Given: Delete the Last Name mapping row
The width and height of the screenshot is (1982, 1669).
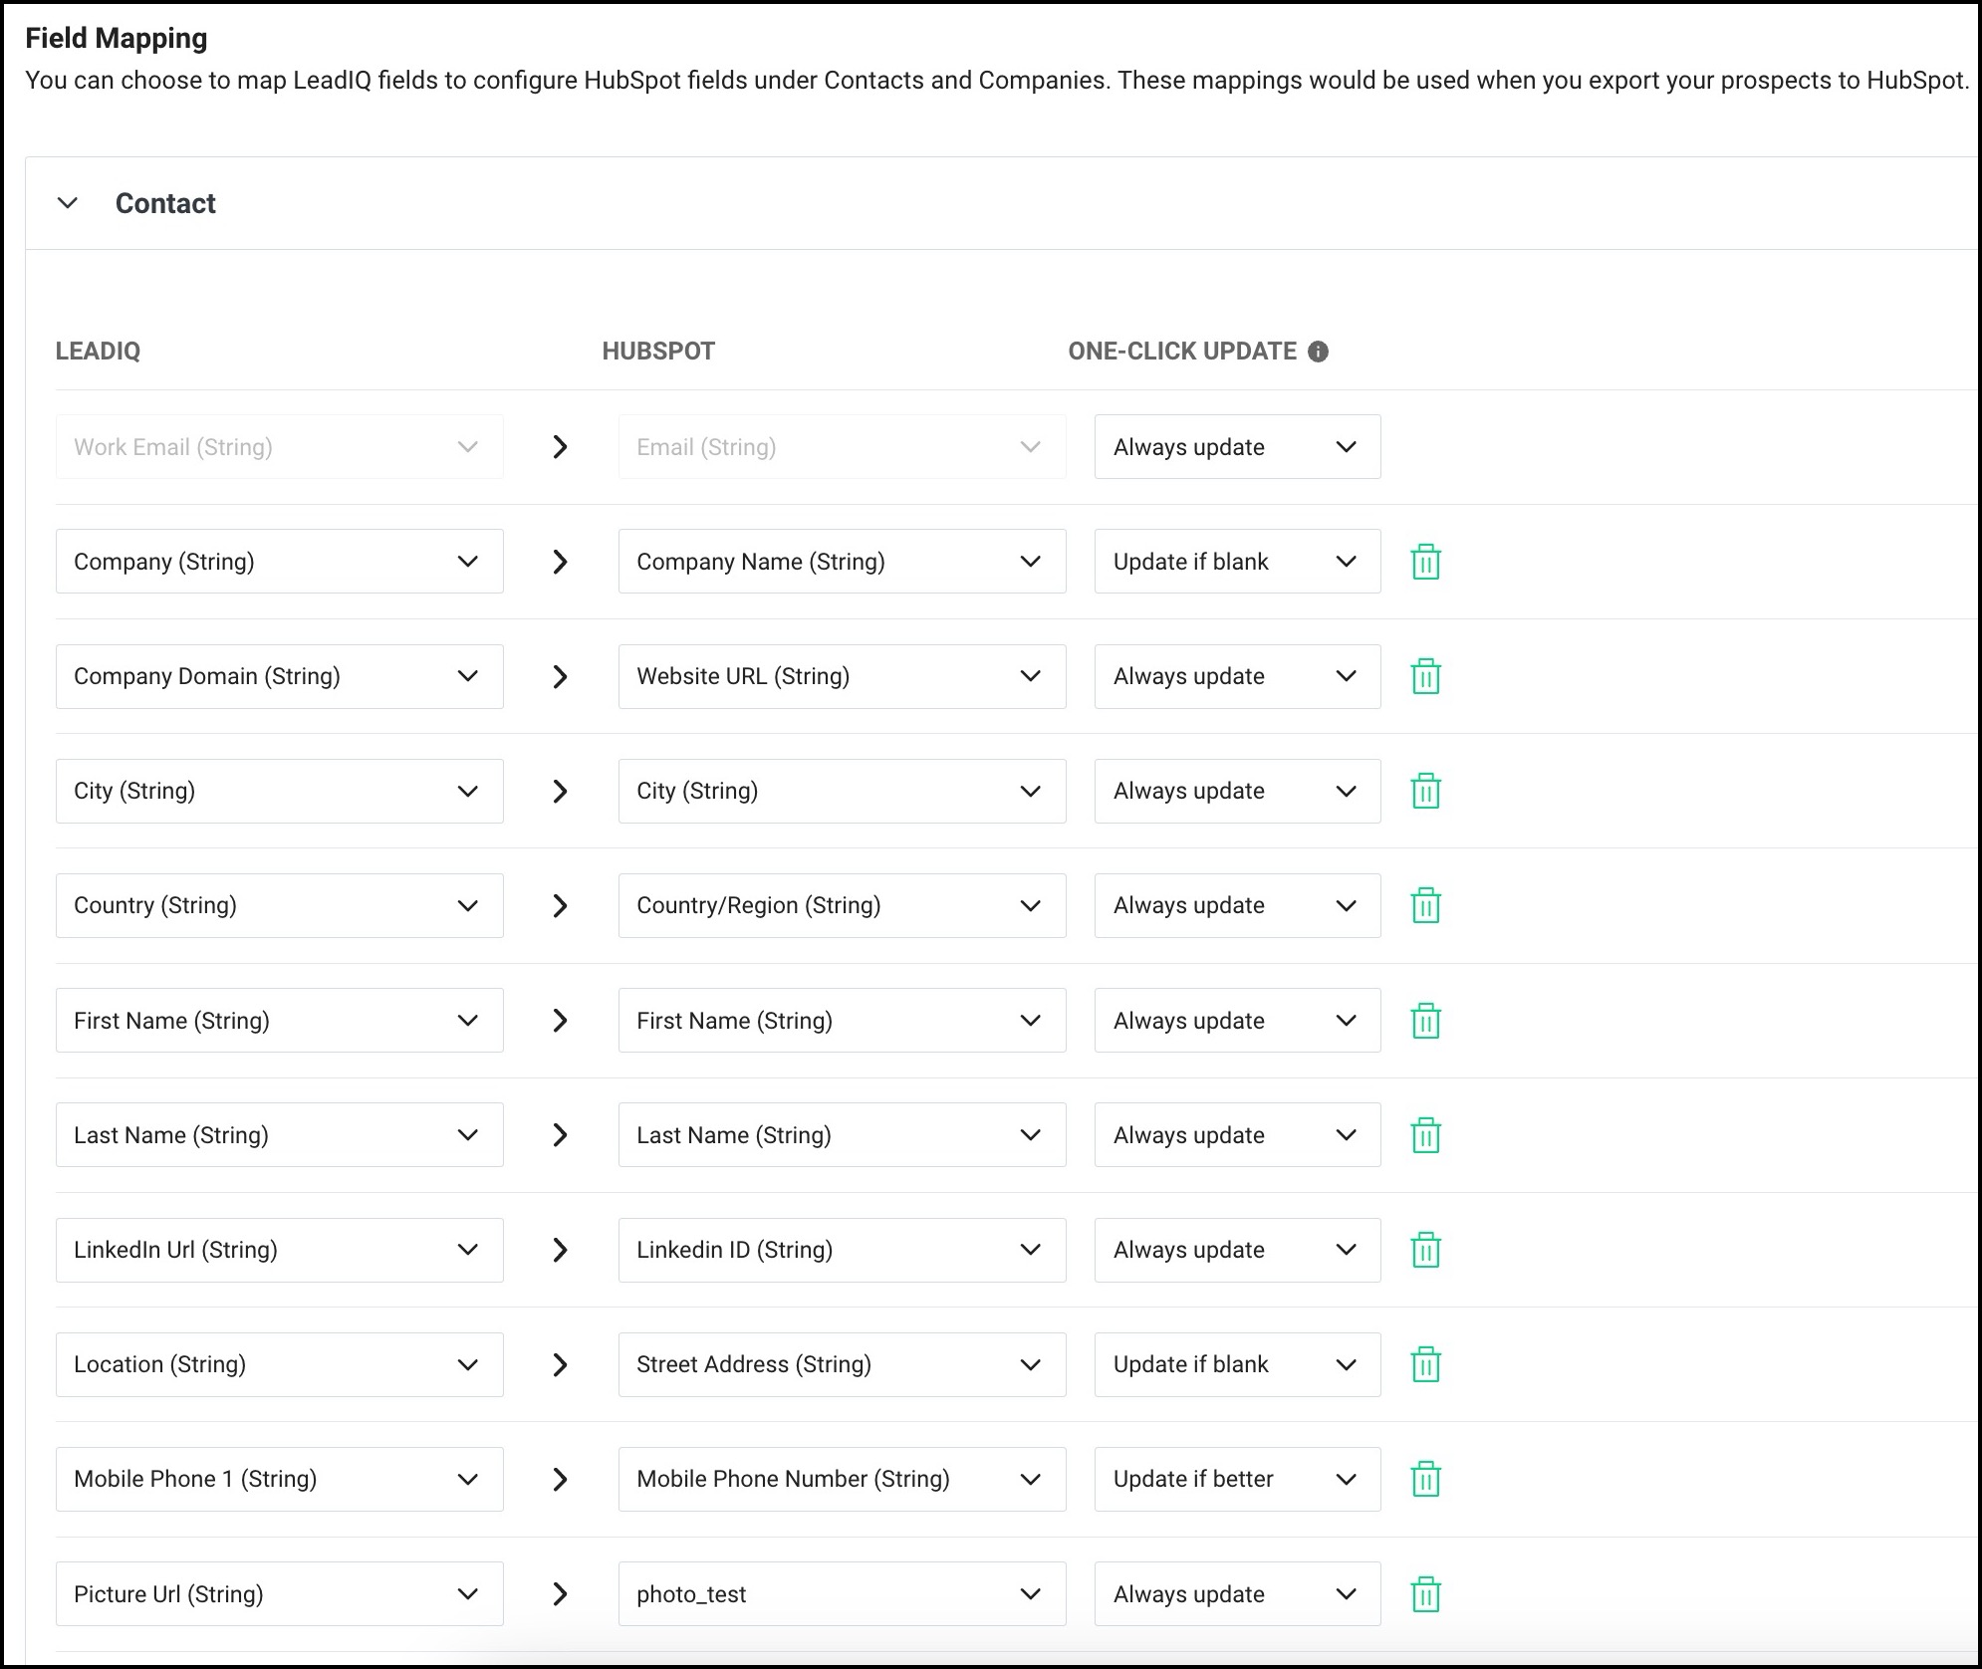Looking at the screenshot, I should click(1426, 1135).
